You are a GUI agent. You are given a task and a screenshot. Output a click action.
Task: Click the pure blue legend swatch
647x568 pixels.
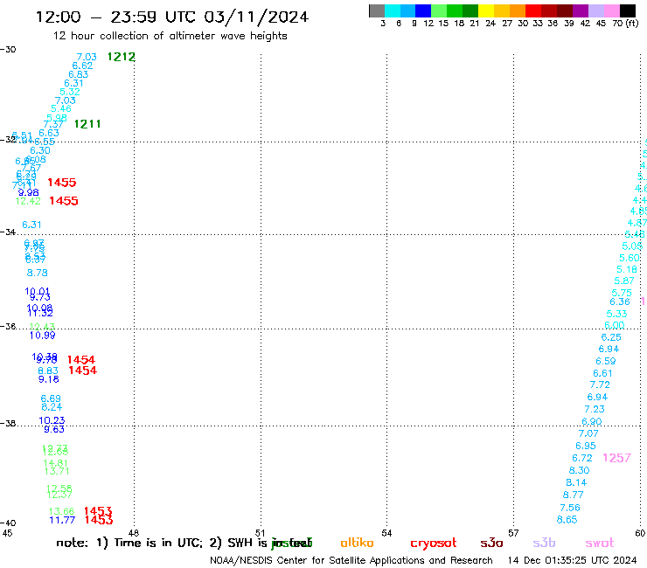(x=423, y=11)
